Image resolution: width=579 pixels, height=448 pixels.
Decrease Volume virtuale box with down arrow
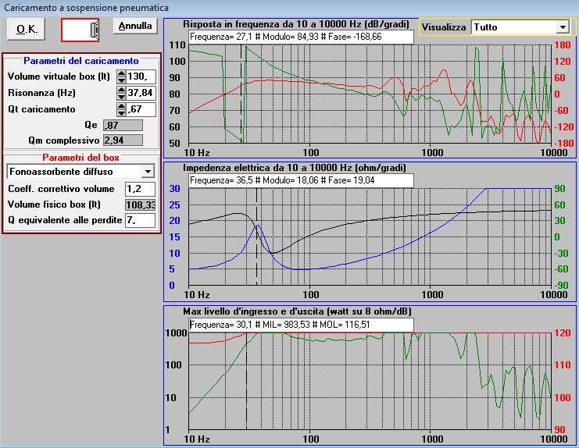click(x=121, y=80)
